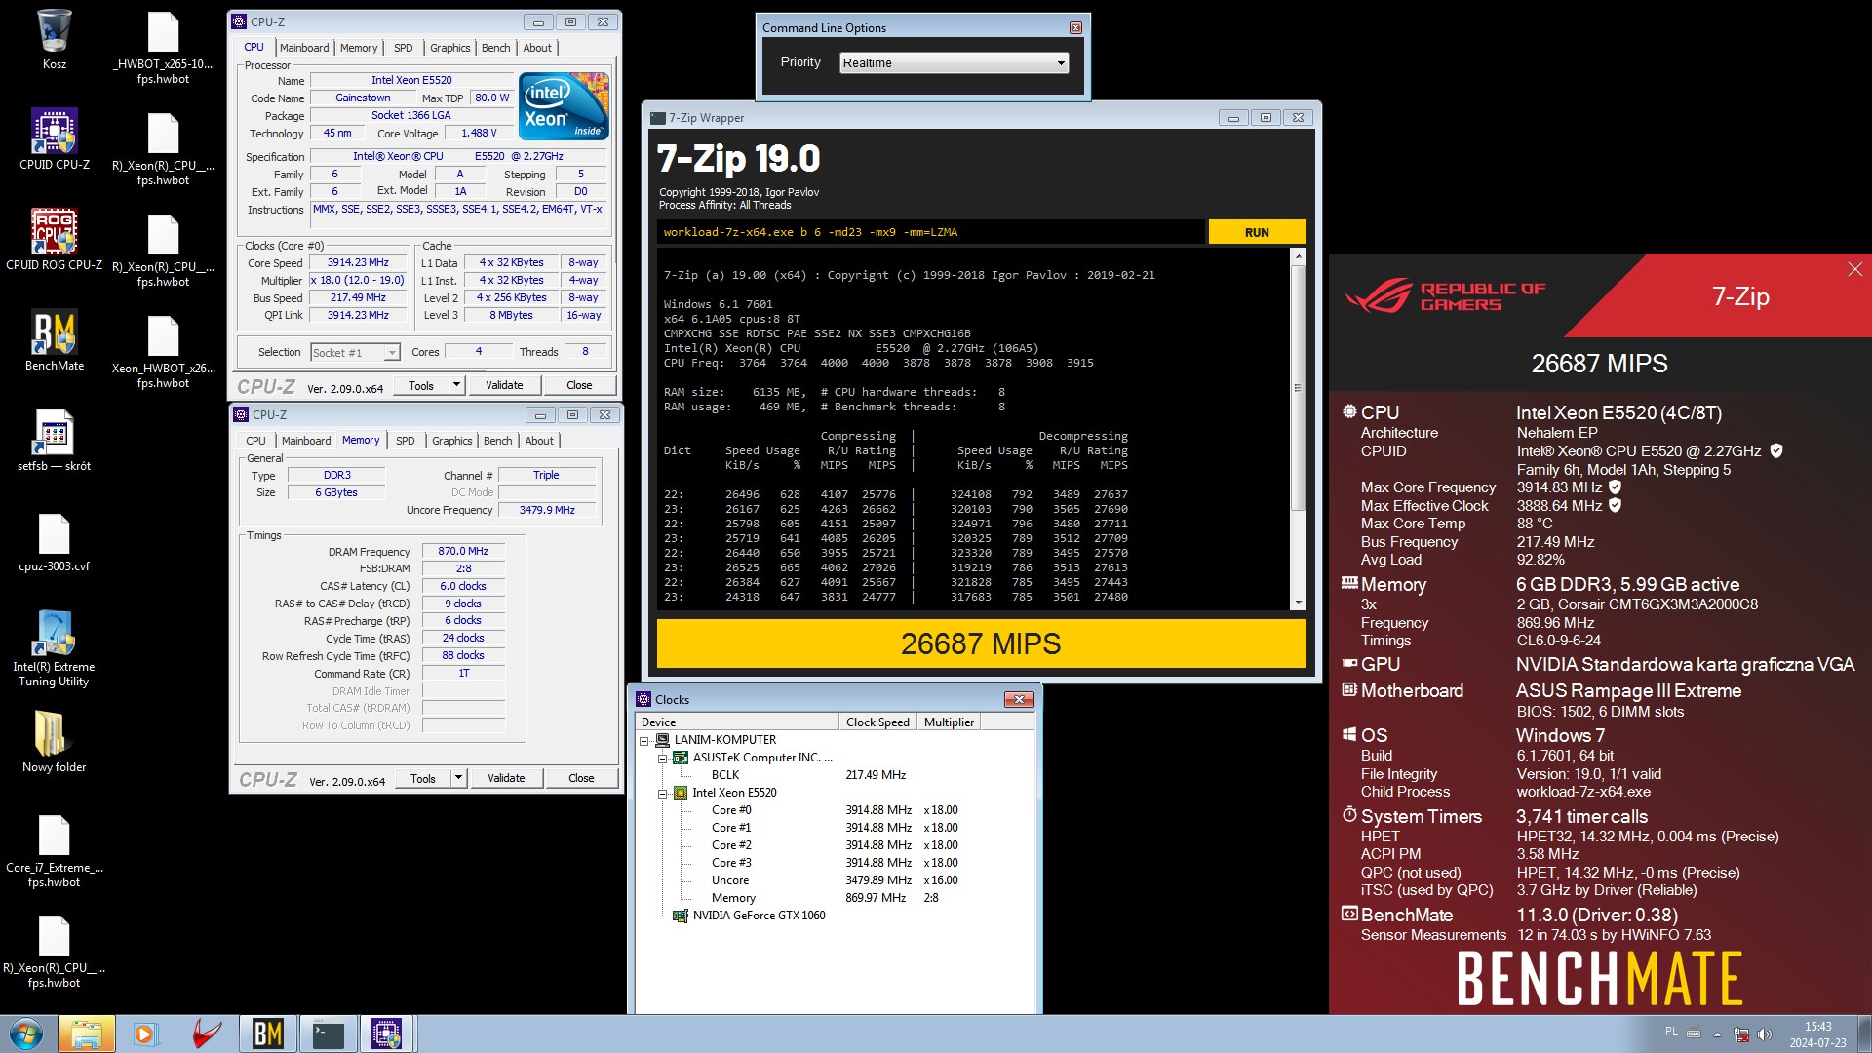Click Validate in the top CPU-Z window
Image resolution: width=1872 pixels, height=1053 pixels.
point(504,385)
